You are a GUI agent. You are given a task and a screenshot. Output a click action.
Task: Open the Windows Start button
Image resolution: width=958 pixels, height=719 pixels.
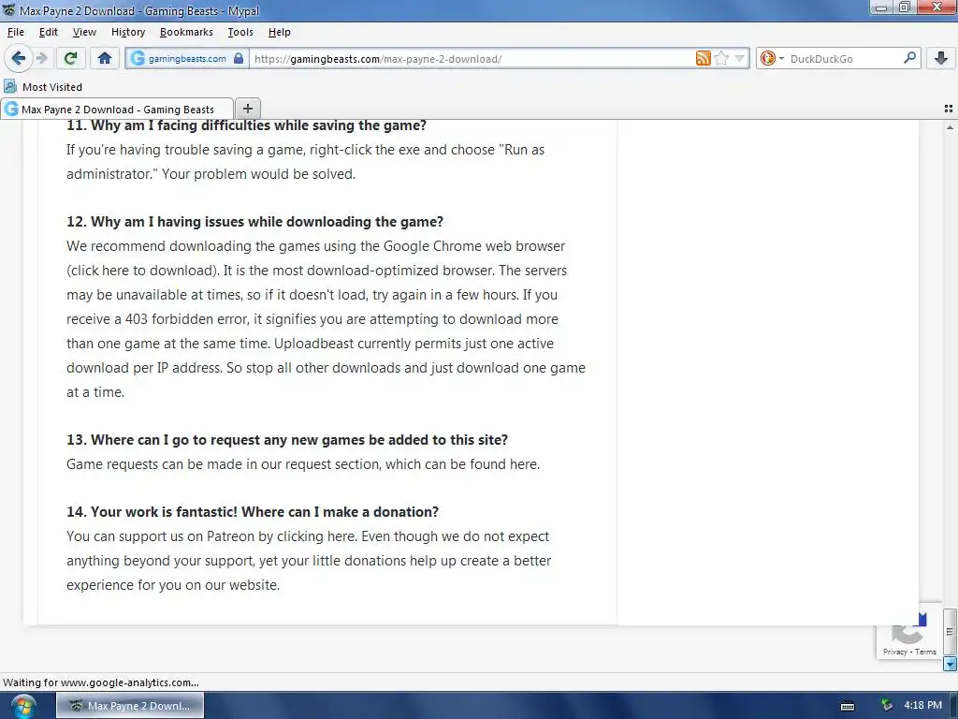tap(22, 706)
